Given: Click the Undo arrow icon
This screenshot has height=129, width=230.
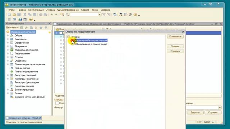Looking at the screenshot, I should (52, 14).
